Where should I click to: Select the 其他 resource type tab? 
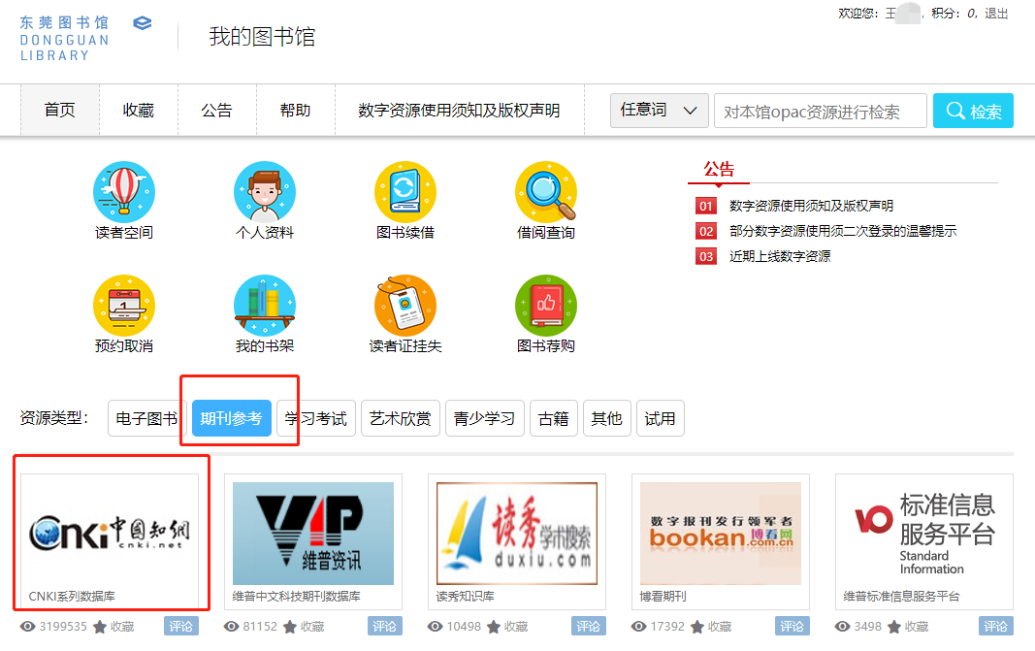[607, 418]
